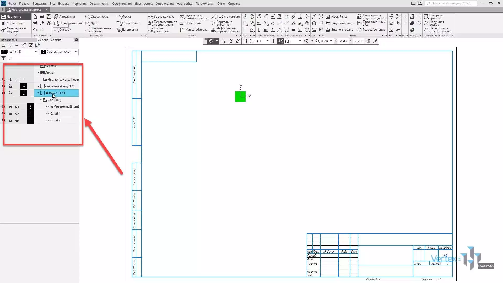This screenshot has height=283, width=503.
Task: Toggle lock for Слой 2
Action: coord(10,120)
